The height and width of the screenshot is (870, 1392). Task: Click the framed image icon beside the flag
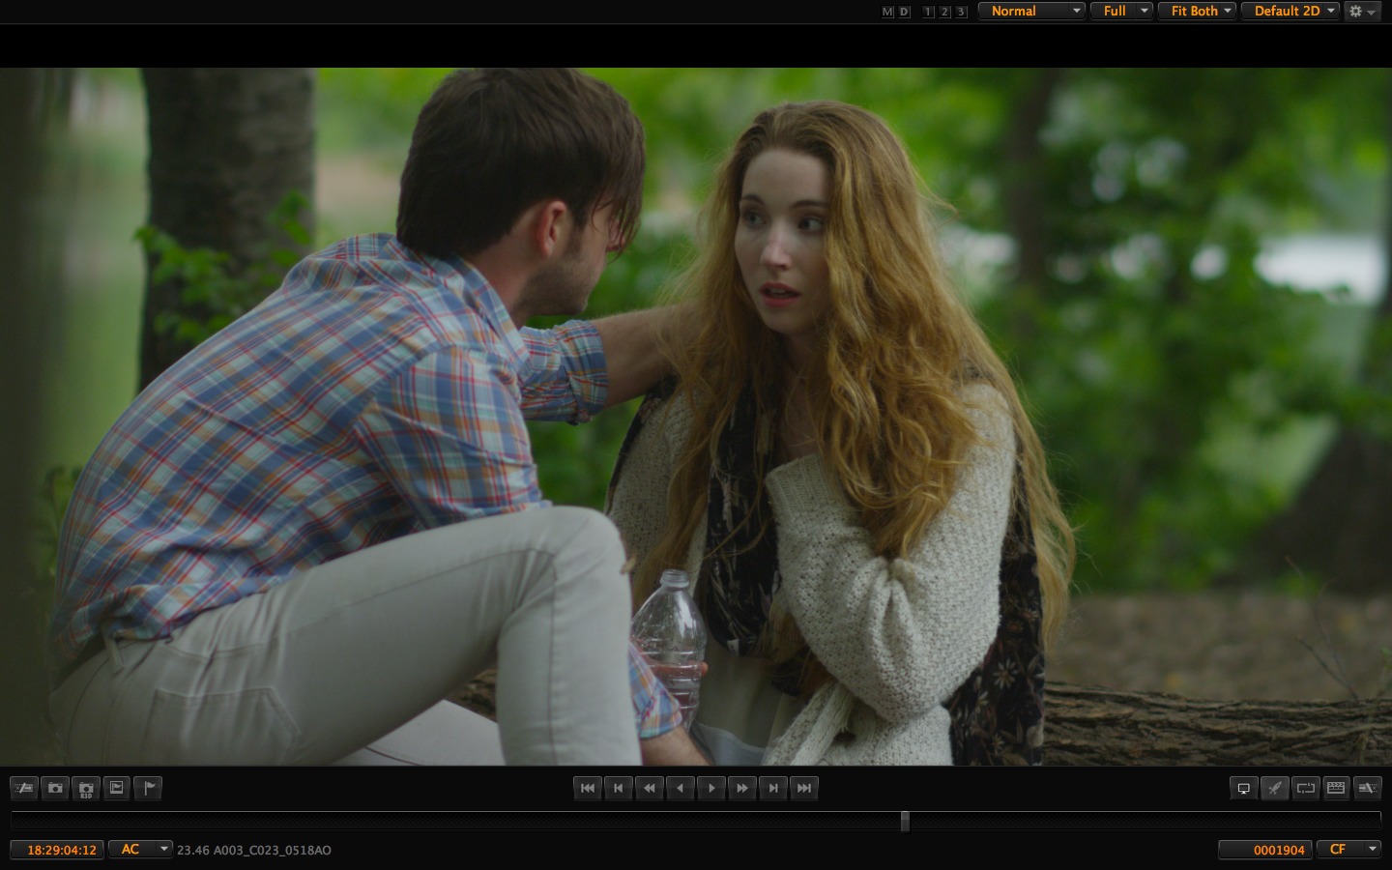(x=117, y=789)
